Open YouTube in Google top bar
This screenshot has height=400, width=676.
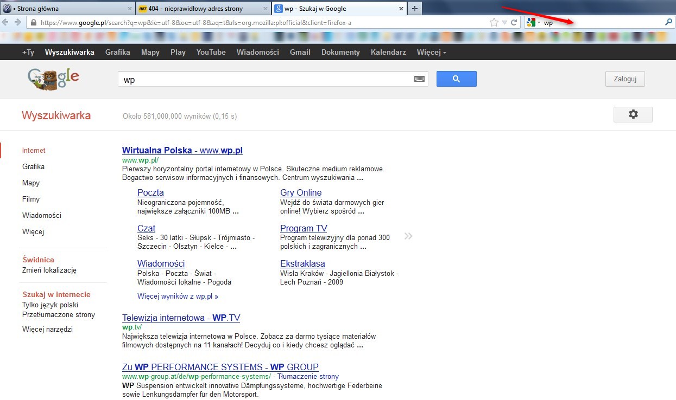(x=211, y=53)
